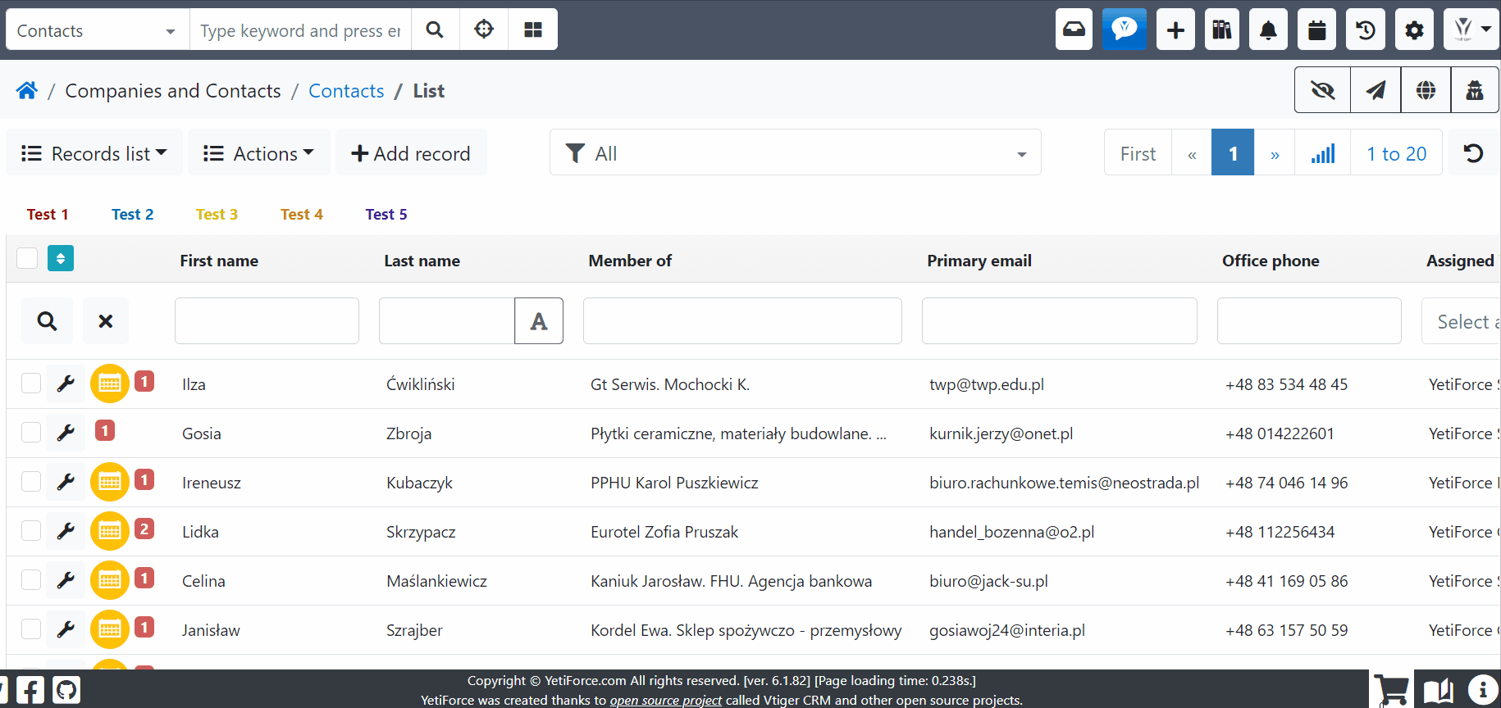This screenshot has height=708, width=1501.
Task: Open the settings gear icon
Action: tap(1414, 29)
